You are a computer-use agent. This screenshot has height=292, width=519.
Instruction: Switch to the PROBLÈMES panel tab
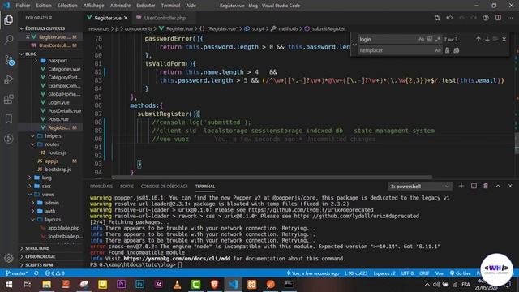pyautogui.click(x=101, y=187)
